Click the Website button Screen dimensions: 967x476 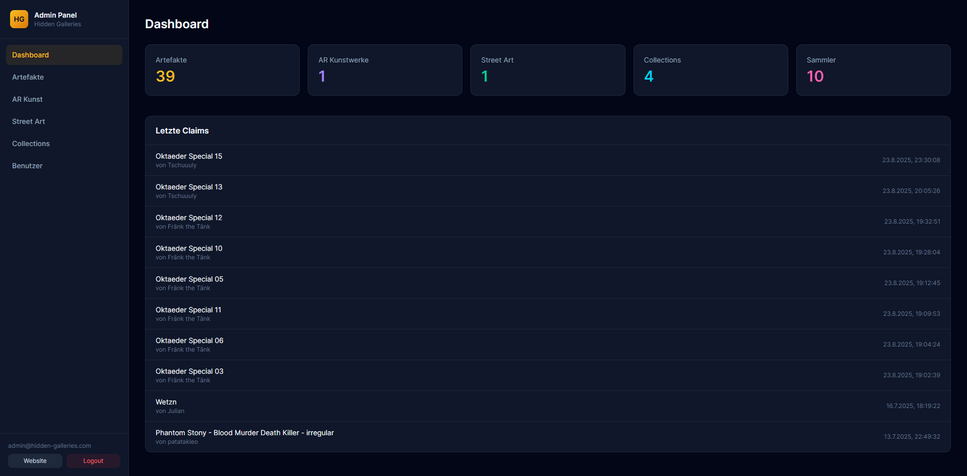click(x=35, y=461)
